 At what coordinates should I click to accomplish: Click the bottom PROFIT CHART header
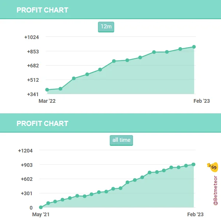(x=42, y=123)
